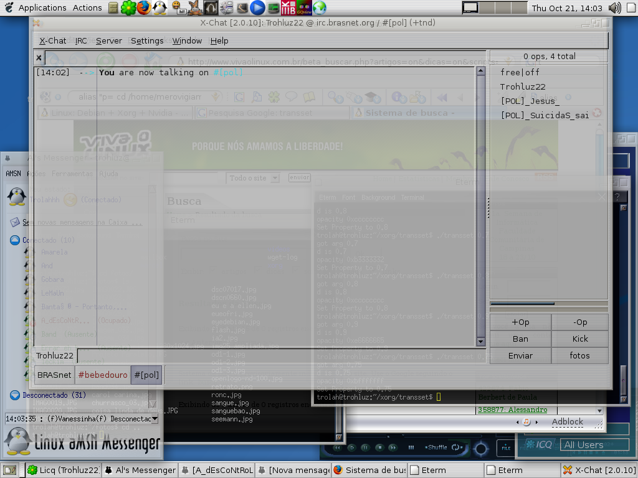
Task: Open the green ICQ flower launcher
Action: [x=128, y=7]
